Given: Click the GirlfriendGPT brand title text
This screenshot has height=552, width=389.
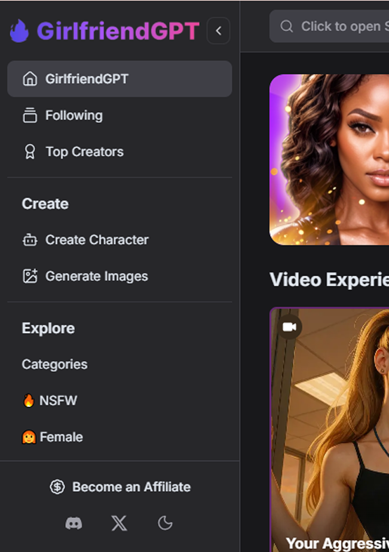Looking at the screenshot, I should [x=118, y=31].
